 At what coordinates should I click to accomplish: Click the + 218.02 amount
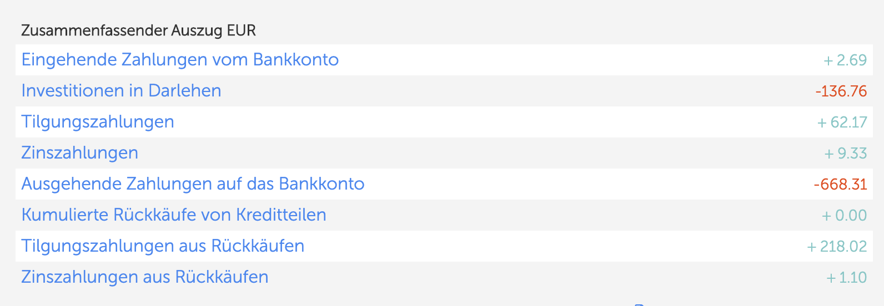click(837, 247)
